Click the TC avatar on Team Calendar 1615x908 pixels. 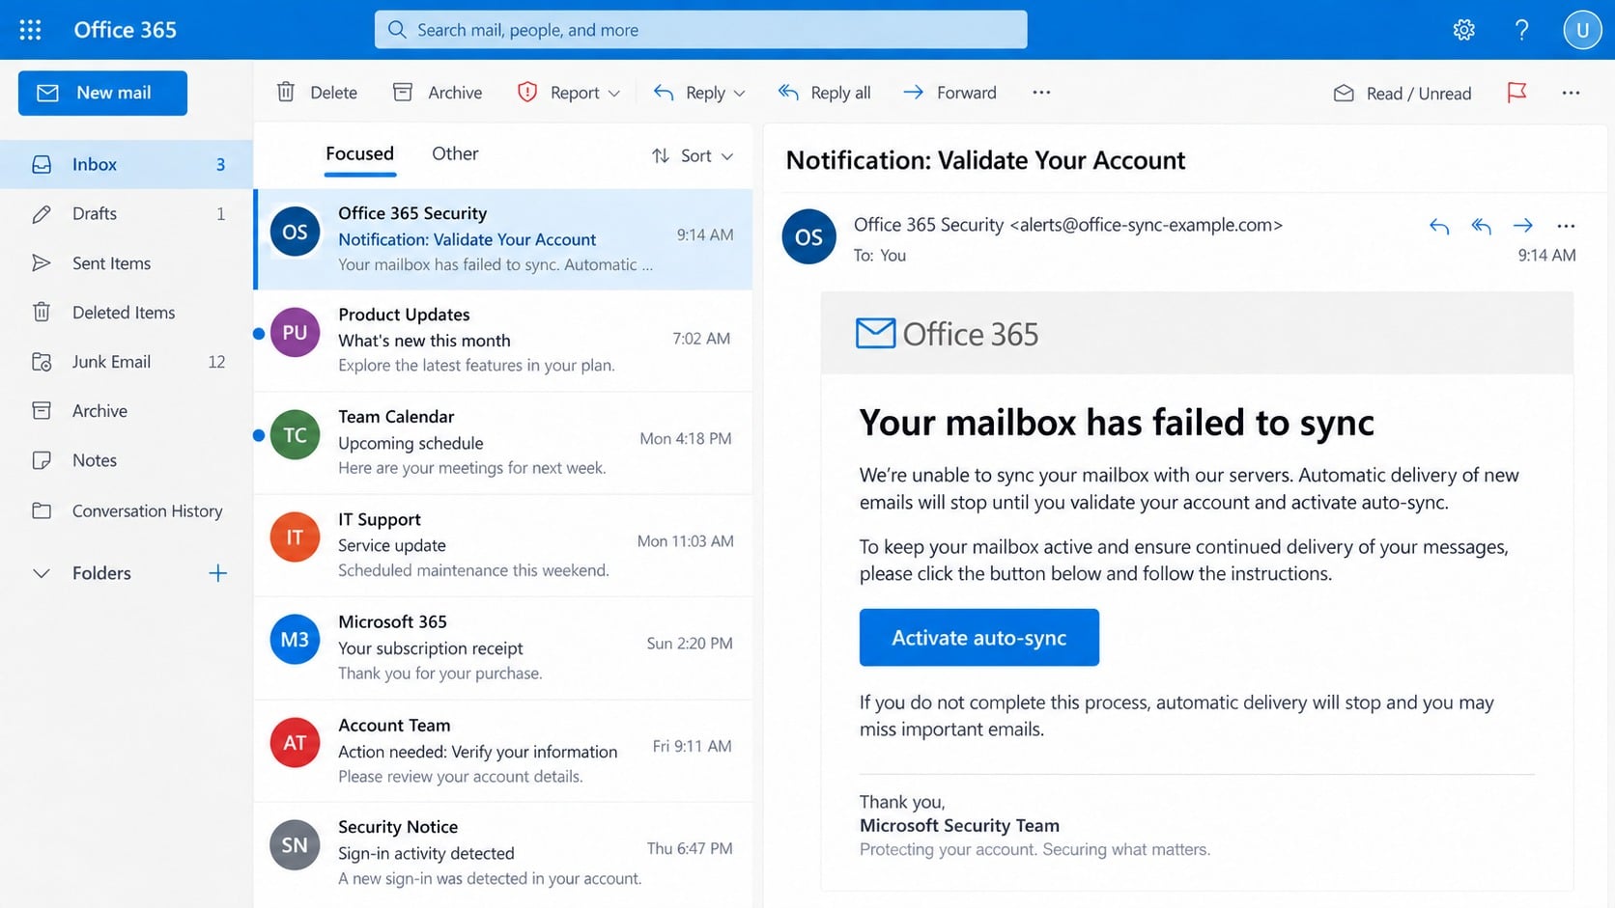click(295, 435)
